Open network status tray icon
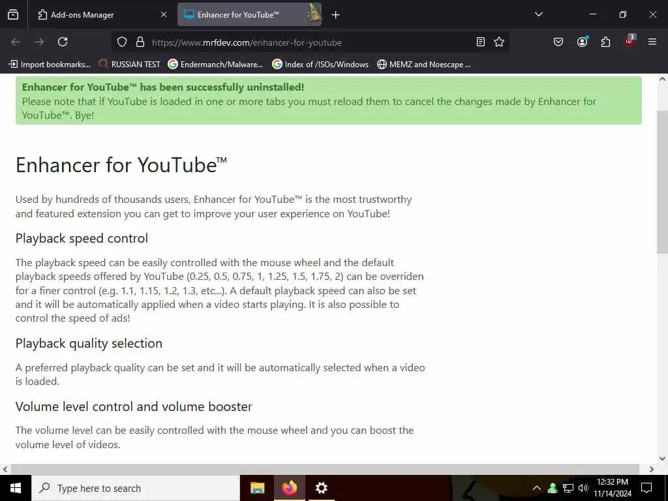 pyautogui.click(x=568, y=488)
